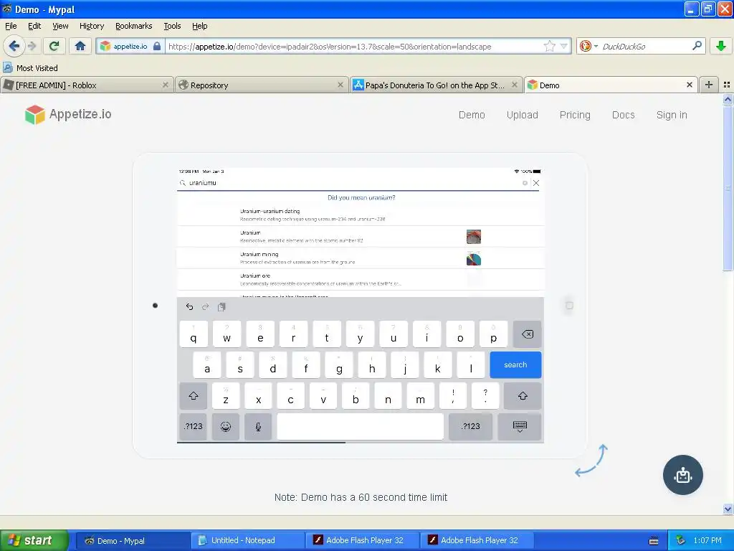This screenshot has height=551, width=734.
Task: Select the Uranium ore result
Action: [x=361, y=279]
